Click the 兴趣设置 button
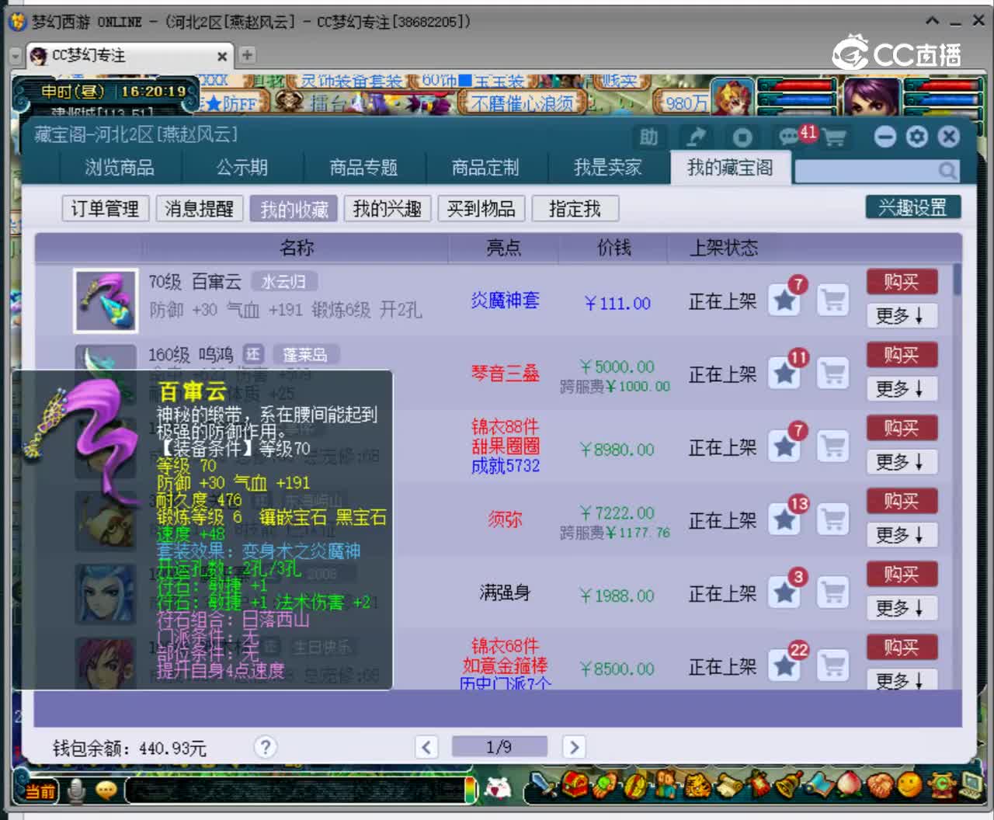994x820 pixels. click(913, 207)
